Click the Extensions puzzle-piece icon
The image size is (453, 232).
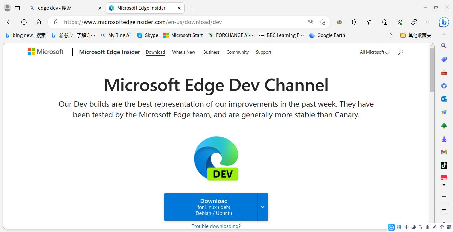[x=354, y=22]
